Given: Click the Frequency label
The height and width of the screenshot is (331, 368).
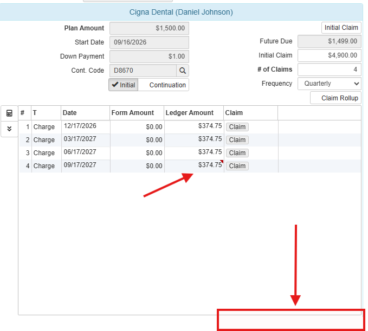Looking at the screenshot, I should pos(277,84).
